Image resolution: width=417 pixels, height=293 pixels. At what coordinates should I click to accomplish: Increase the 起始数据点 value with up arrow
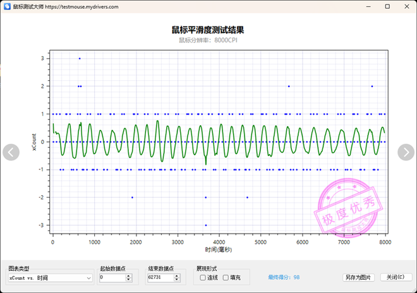[129, 275]
